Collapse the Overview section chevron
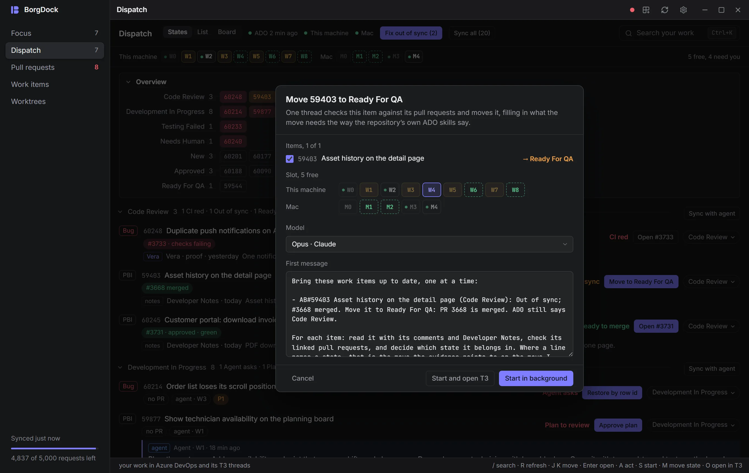The image size is (749, 473). tap(128, 82)
